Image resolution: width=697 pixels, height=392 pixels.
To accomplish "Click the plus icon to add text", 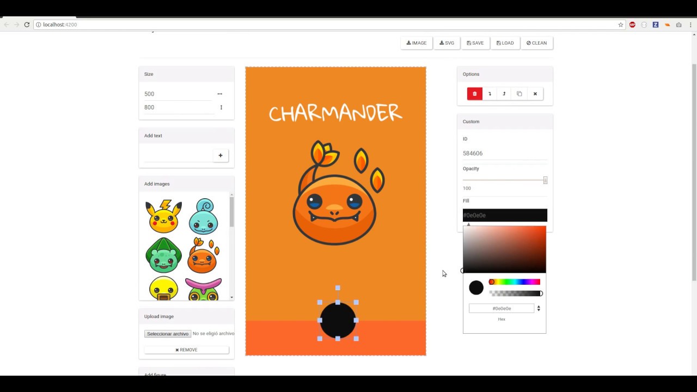I will 221,156.
